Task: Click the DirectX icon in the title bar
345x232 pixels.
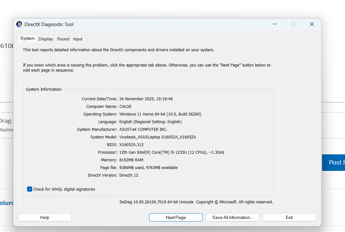Action: pos(19,25)
